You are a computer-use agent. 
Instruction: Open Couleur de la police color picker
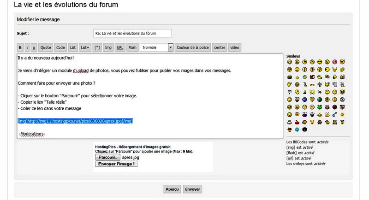pos(193,47)
